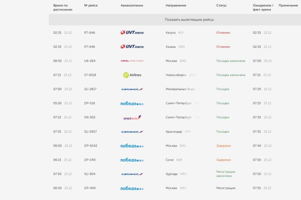Click the Направление column header
The height and width of the screenshot is (200, 301).
click(x=176, y=6)
